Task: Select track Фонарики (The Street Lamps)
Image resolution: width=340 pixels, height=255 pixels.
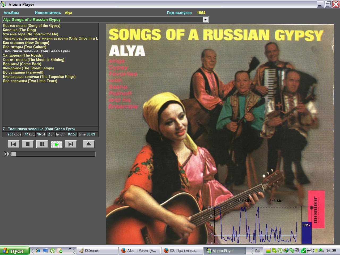Action: [28, 68]
